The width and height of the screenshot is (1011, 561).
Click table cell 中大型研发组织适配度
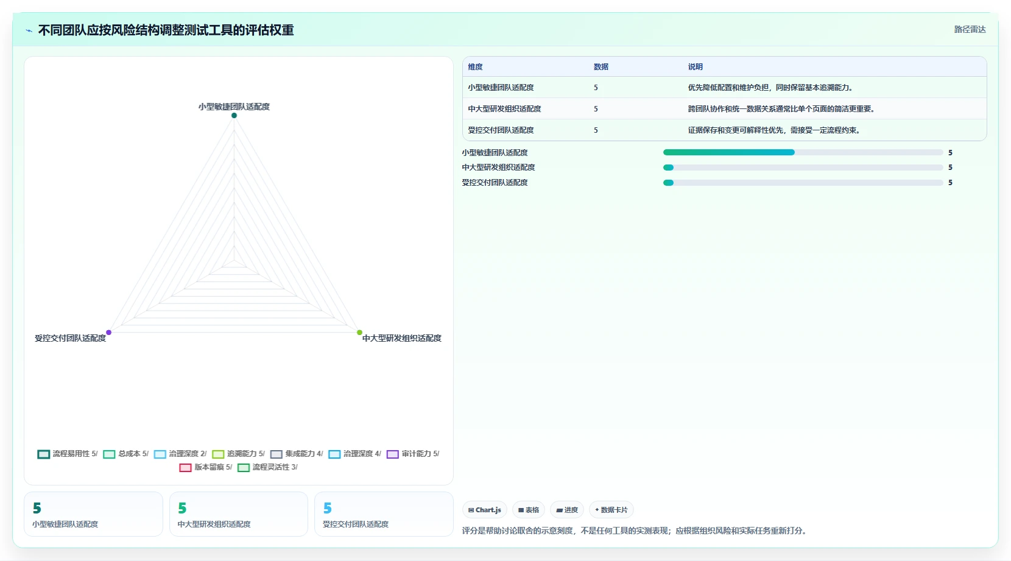pos(504,109)
